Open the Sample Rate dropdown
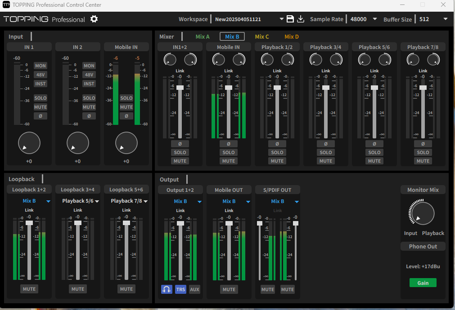The width and height of the screenshot is (455, 310). pos(374,19)
